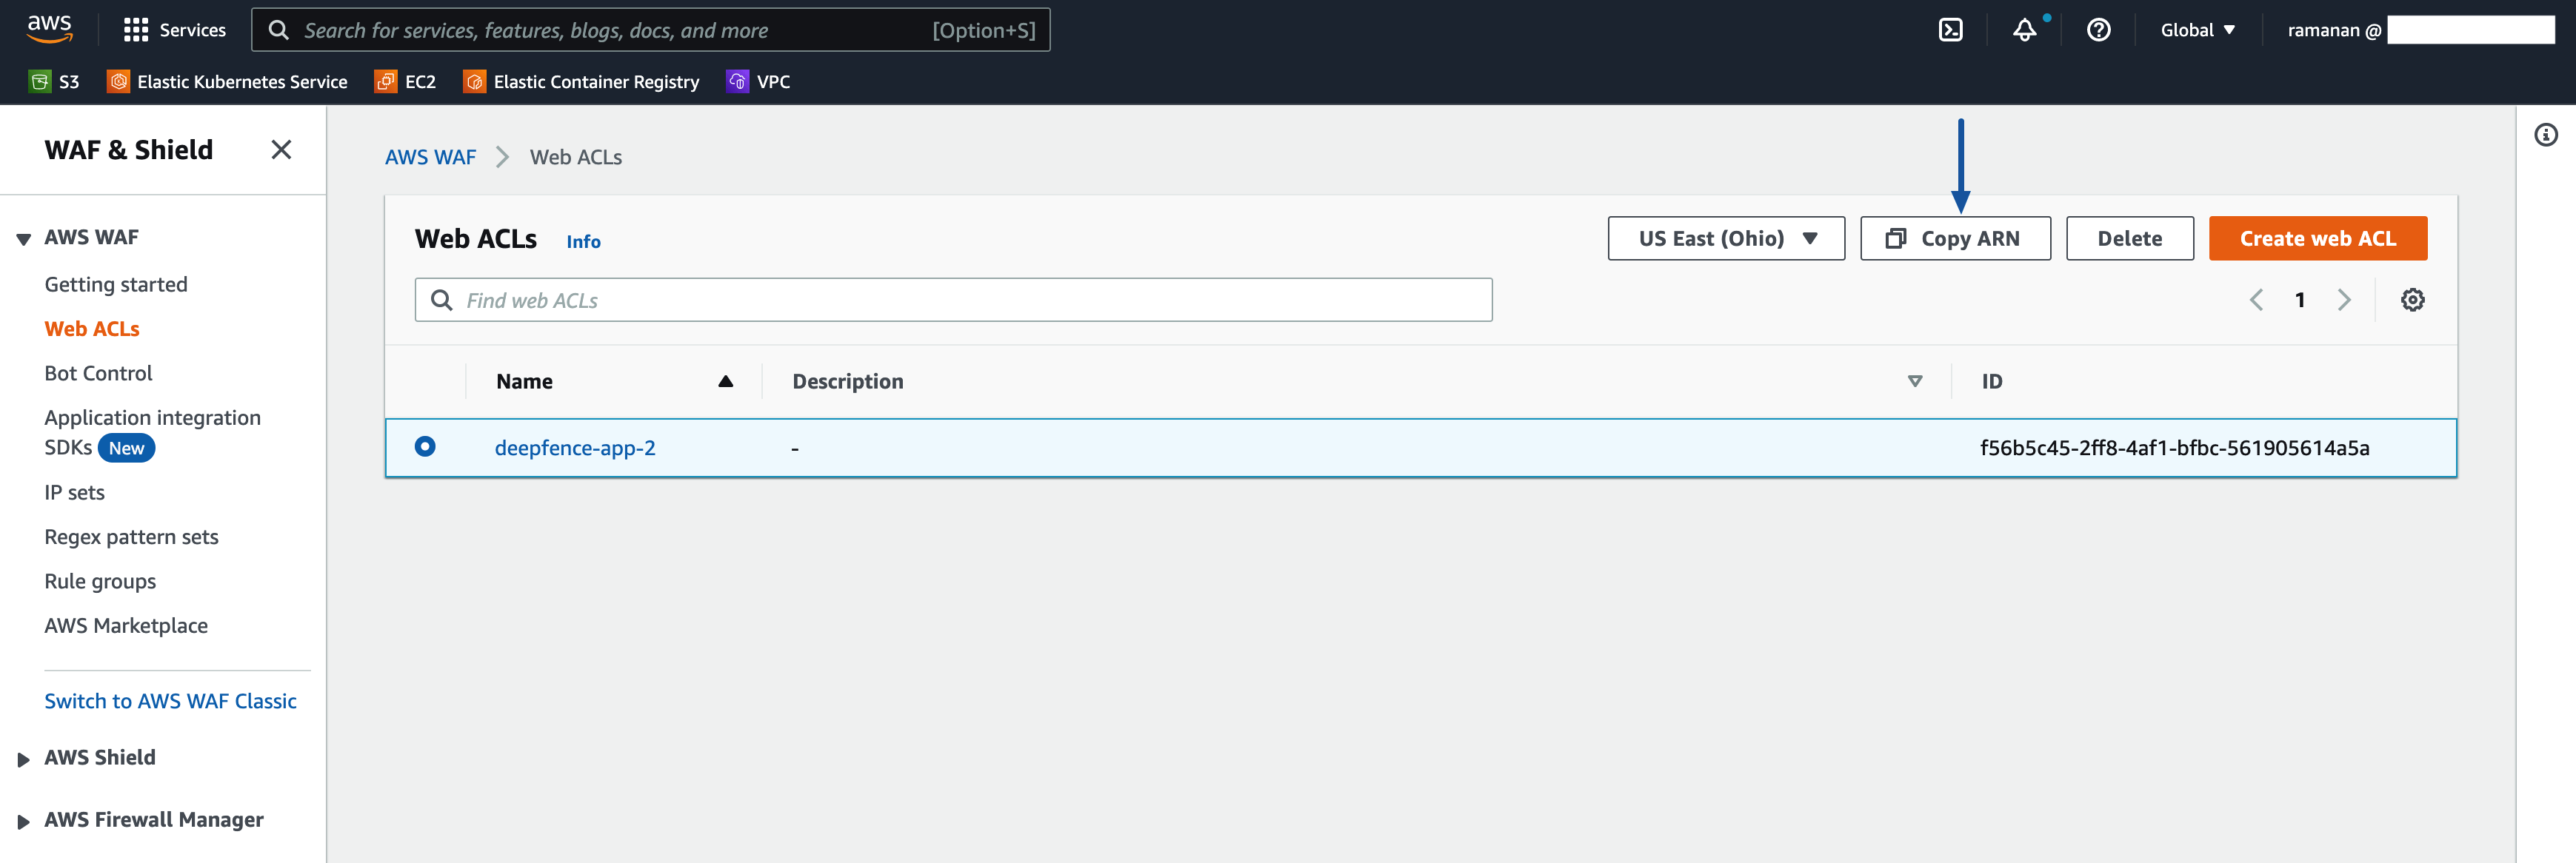The width and height of the screenshot is (2576, 863).
Task: Sort by Name ascending arrow
Action: pos(726,382)
